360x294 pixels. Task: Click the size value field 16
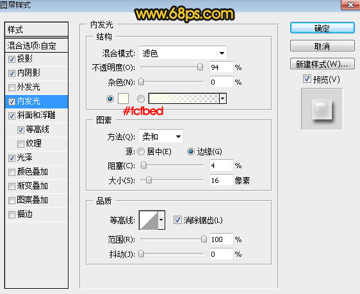pos(222,180)
